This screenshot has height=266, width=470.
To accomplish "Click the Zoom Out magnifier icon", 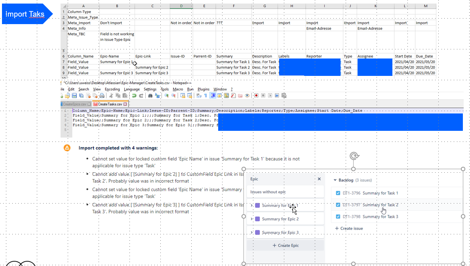I will (x=173, y=96).
